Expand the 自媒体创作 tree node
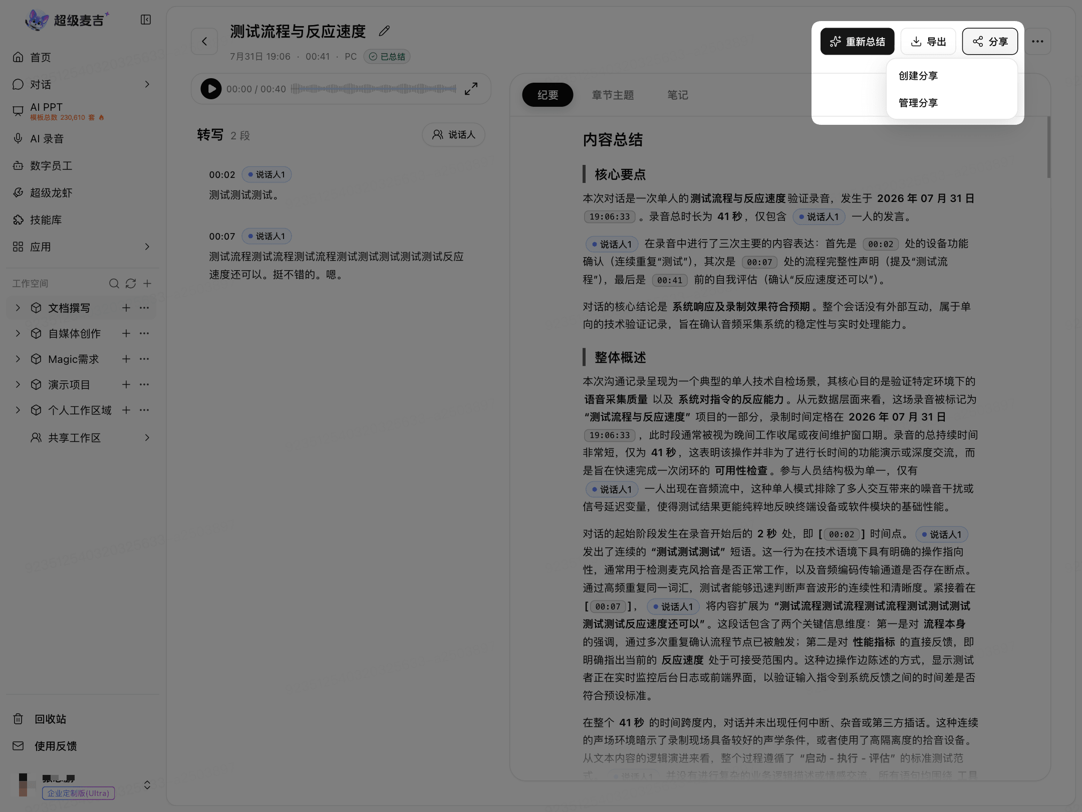 tap(18, 333)
